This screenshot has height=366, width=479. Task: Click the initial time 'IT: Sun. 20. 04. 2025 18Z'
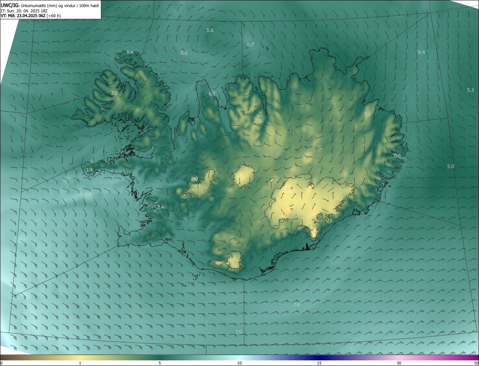coord(24,10)
